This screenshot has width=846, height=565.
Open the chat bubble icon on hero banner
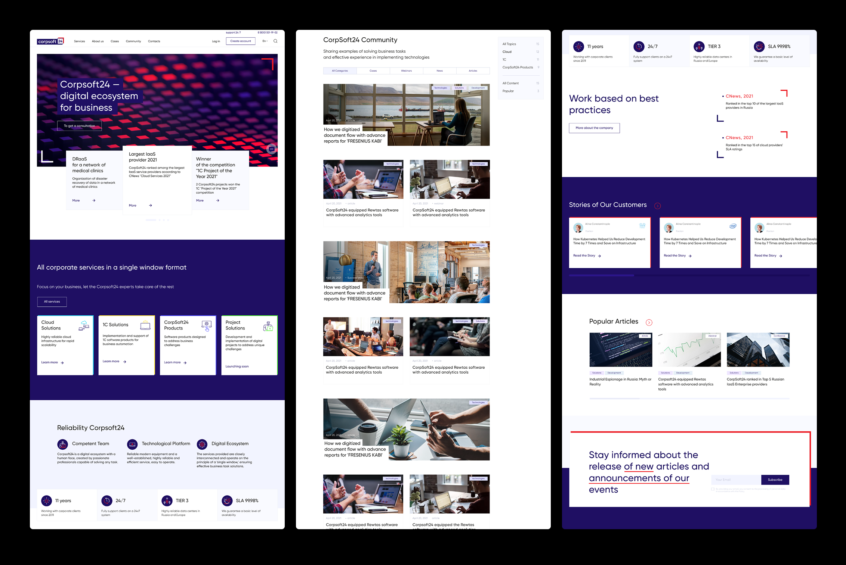[x=272, y=149]
